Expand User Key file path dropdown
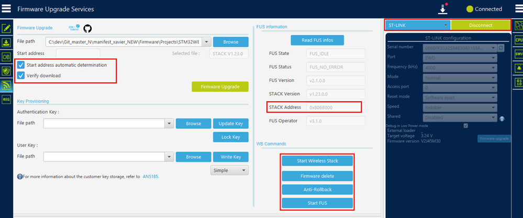The width and height of the screenshot is (523, 218). (x=170, y=157)
